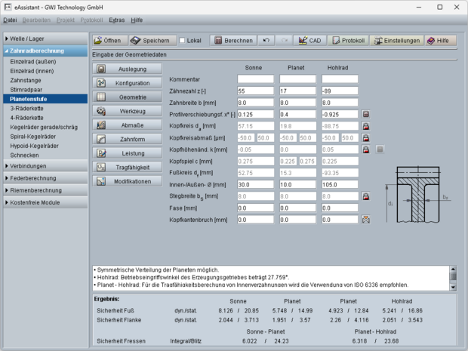Click the undo arrow in the toolbar
Screen dimensions: 468x351
tap(266, 40)
